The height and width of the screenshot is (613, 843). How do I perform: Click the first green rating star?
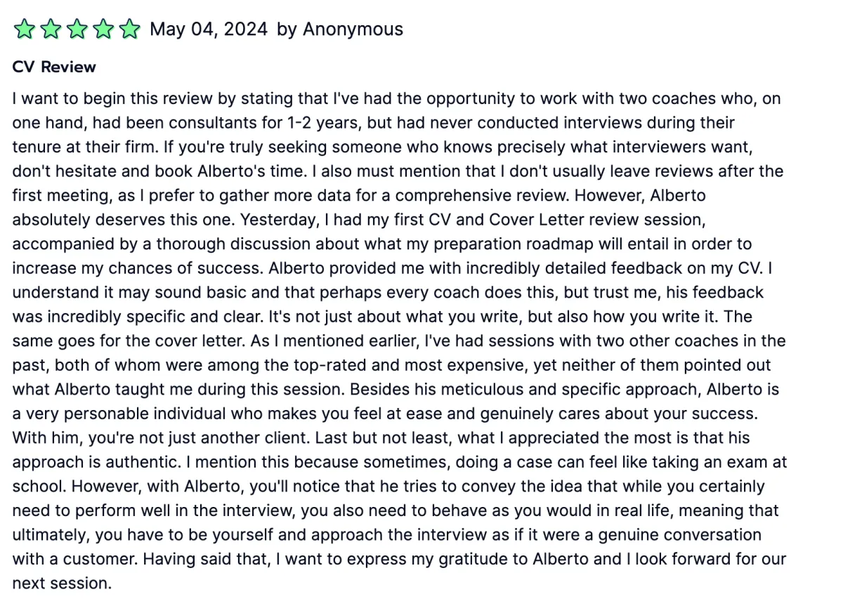point(24,29)
